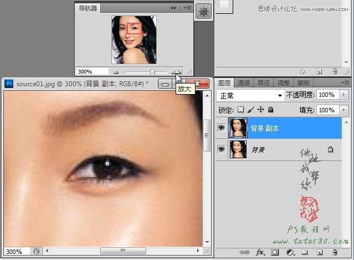The width and height of the screenshot is (354, 260).
Task: Click the horizontal scrollbar thumb
Action: [x=123, y=251]
